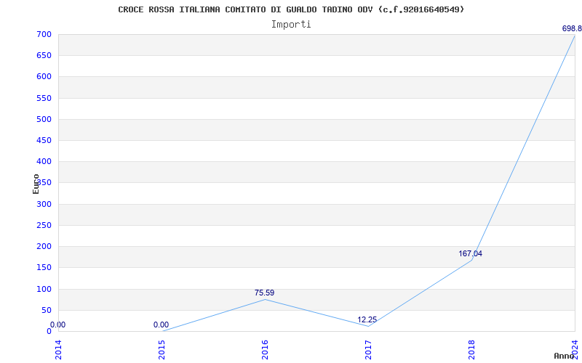Click the 0.00 label above 2015
This screenshot has width=582, height=363.
coord(161,325)
